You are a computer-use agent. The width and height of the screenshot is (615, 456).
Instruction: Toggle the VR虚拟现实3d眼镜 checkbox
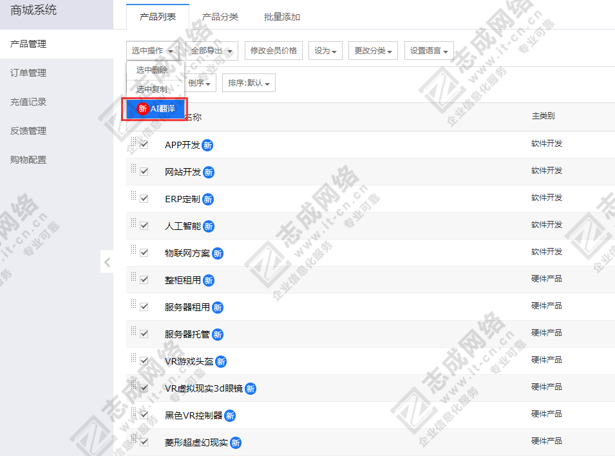(144, 388)
